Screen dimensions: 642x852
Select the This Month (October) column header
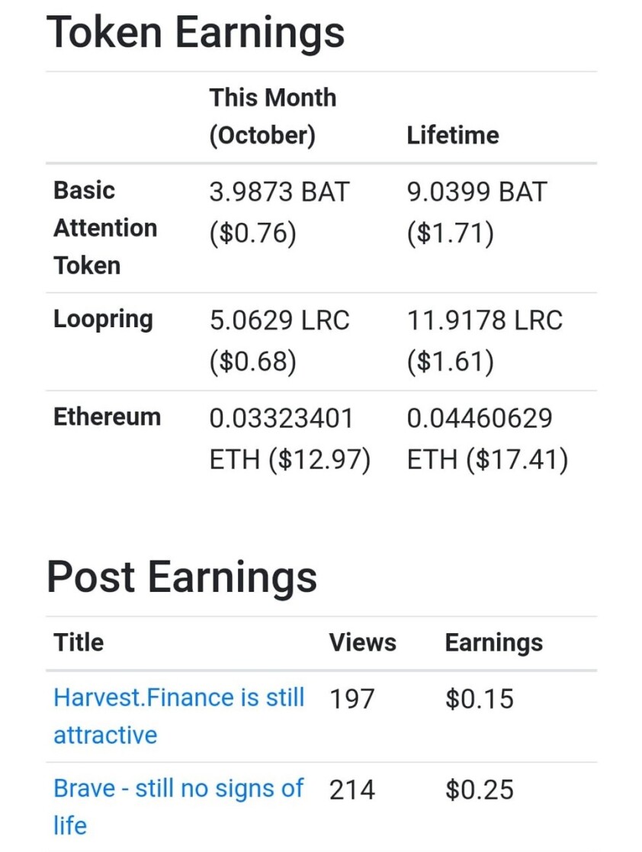[273, 116]
